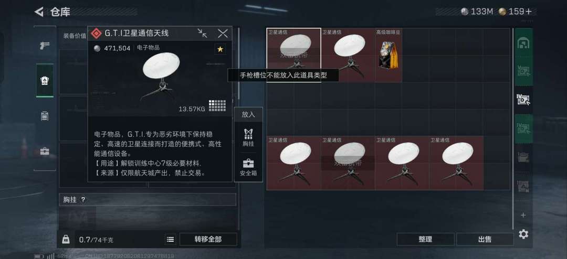Collapse the item detail popup with the arrows icon
This screenshot has height=259, width=567.
coord(203,33)
